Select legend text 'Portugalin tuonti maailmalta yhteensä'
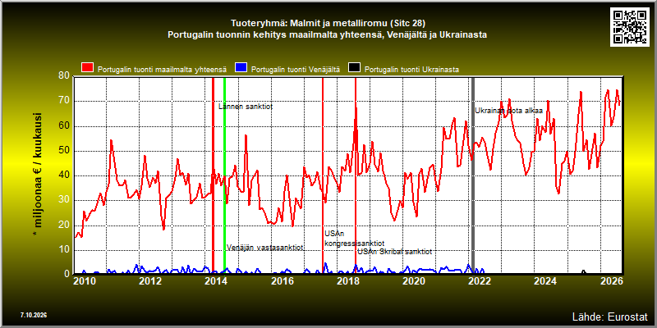This screenshot has height=328, width=657. pos(162,70)
